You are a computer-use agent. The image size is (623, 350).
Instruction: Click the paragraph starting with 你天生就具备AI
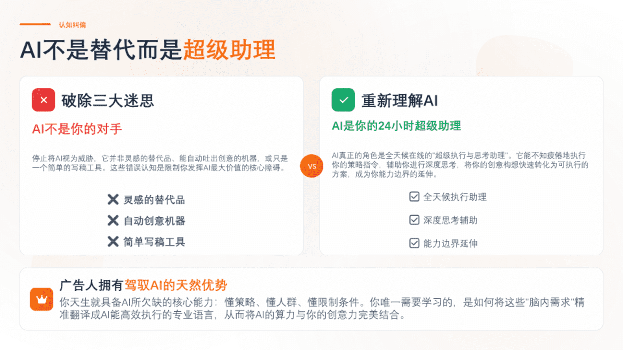pyautogui.click(x=322, y=308)
